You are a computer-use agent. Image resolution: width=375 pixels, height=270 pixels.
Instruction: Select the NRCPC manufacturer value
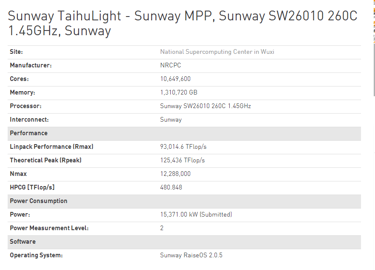171,65
